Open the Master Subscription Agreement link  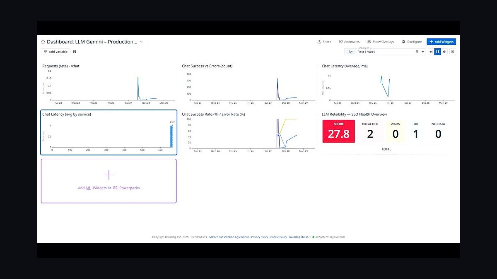click(x=229, y=237)
